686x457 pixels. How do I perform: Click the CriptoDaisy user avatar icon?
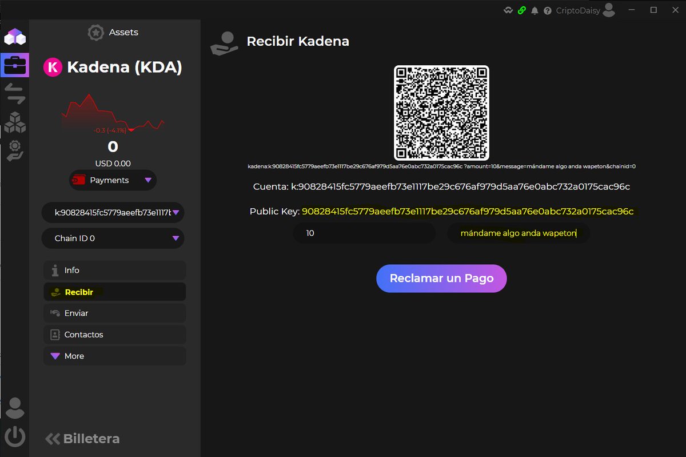tap(609, 10)
